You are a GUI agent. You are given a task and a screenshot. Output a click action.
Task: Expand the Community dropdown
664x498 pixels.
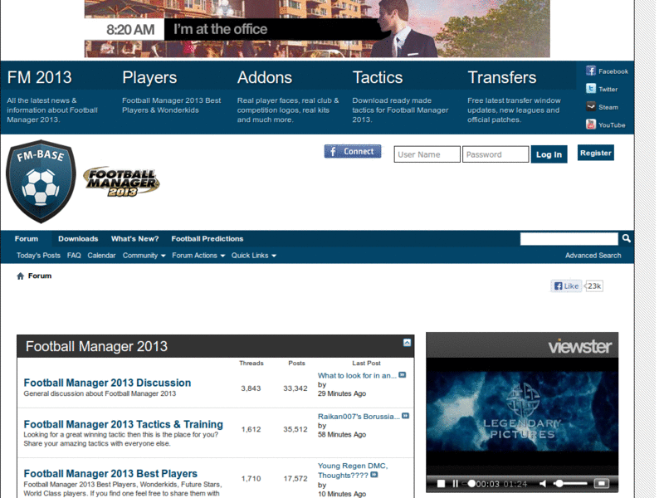tap(144, 256)
